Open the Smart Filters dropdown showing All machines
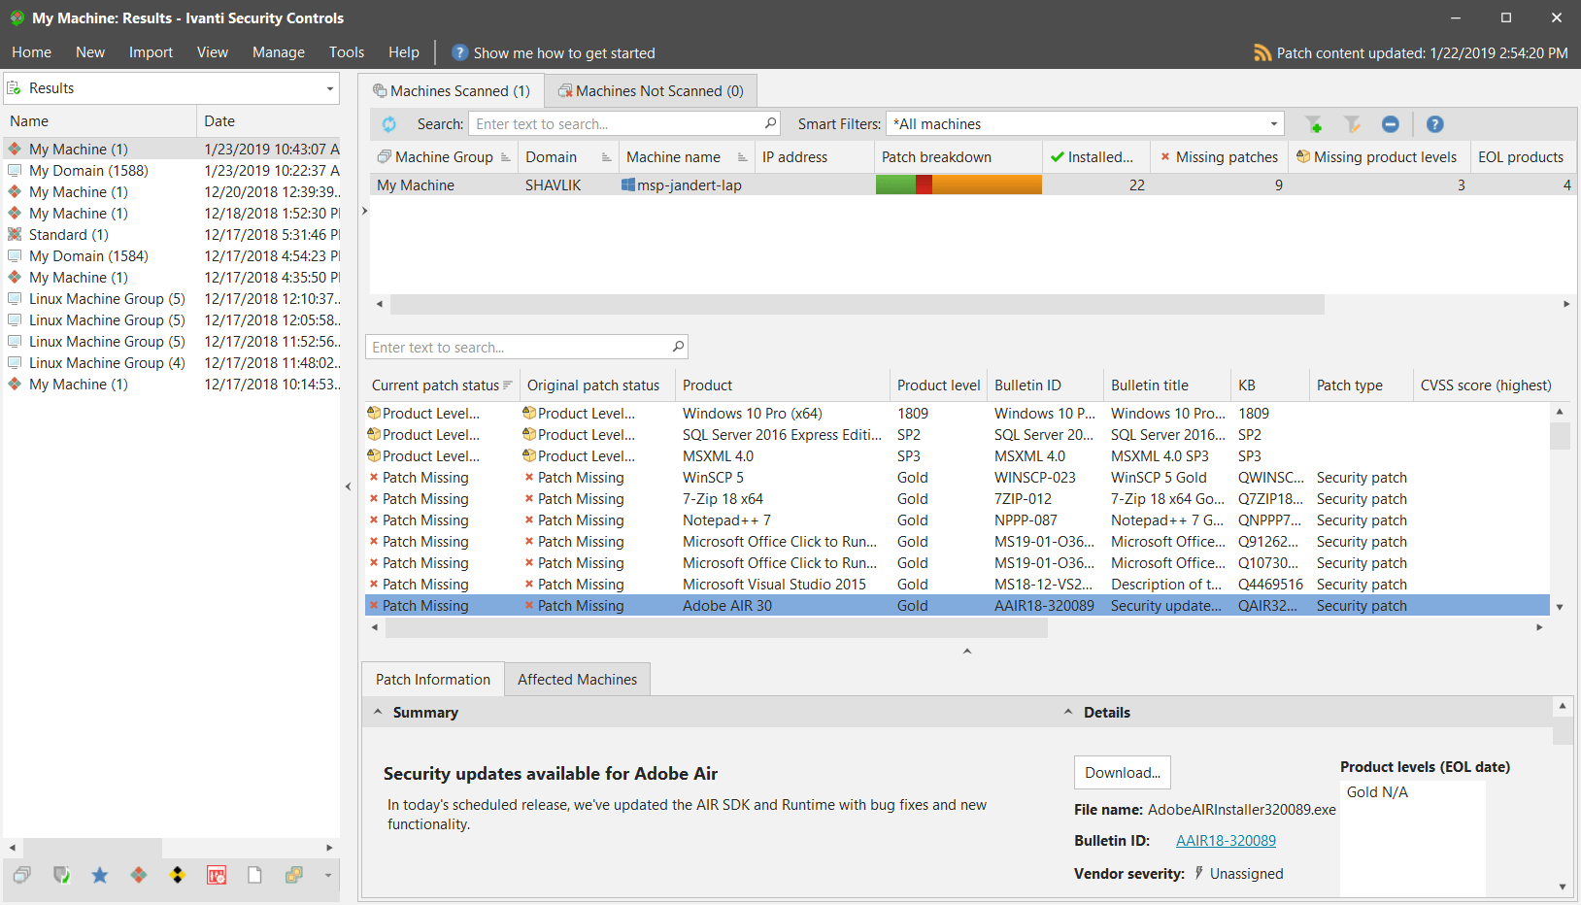This screenshot has height=905, width=1581. pyautogui.click(x=1273, y=124)
